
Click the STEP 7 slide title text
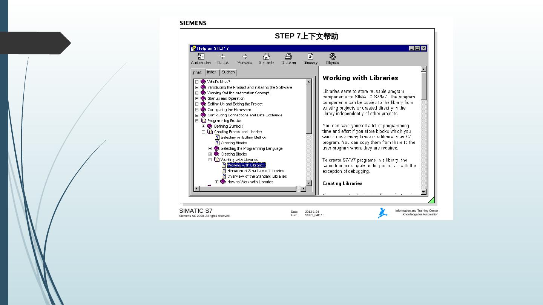coord(307,36)
